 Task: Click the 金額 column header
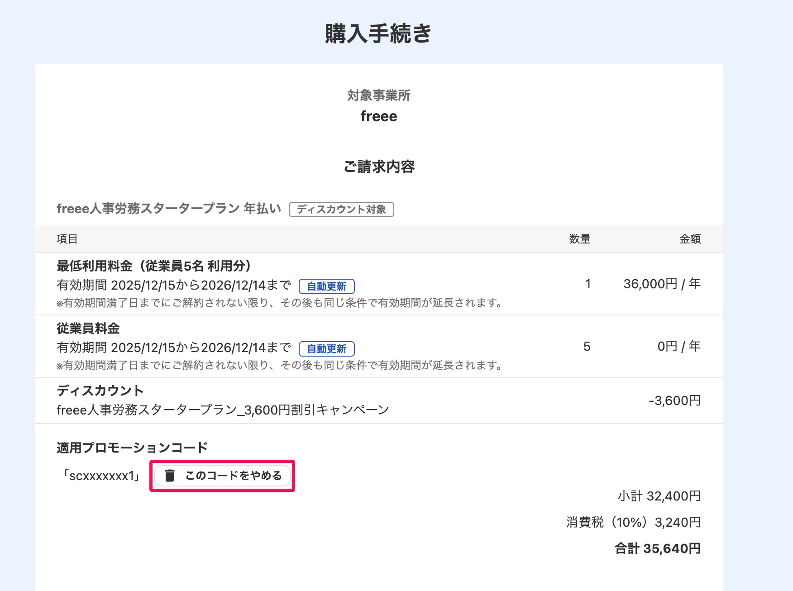click(690, 239)
